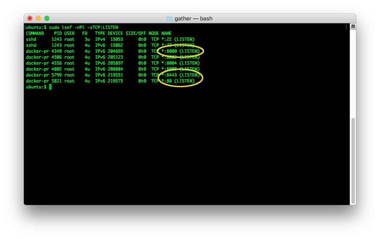Click PID 4556
The width and height of the screenshot is (380, 239).
[x=57, y=63]
